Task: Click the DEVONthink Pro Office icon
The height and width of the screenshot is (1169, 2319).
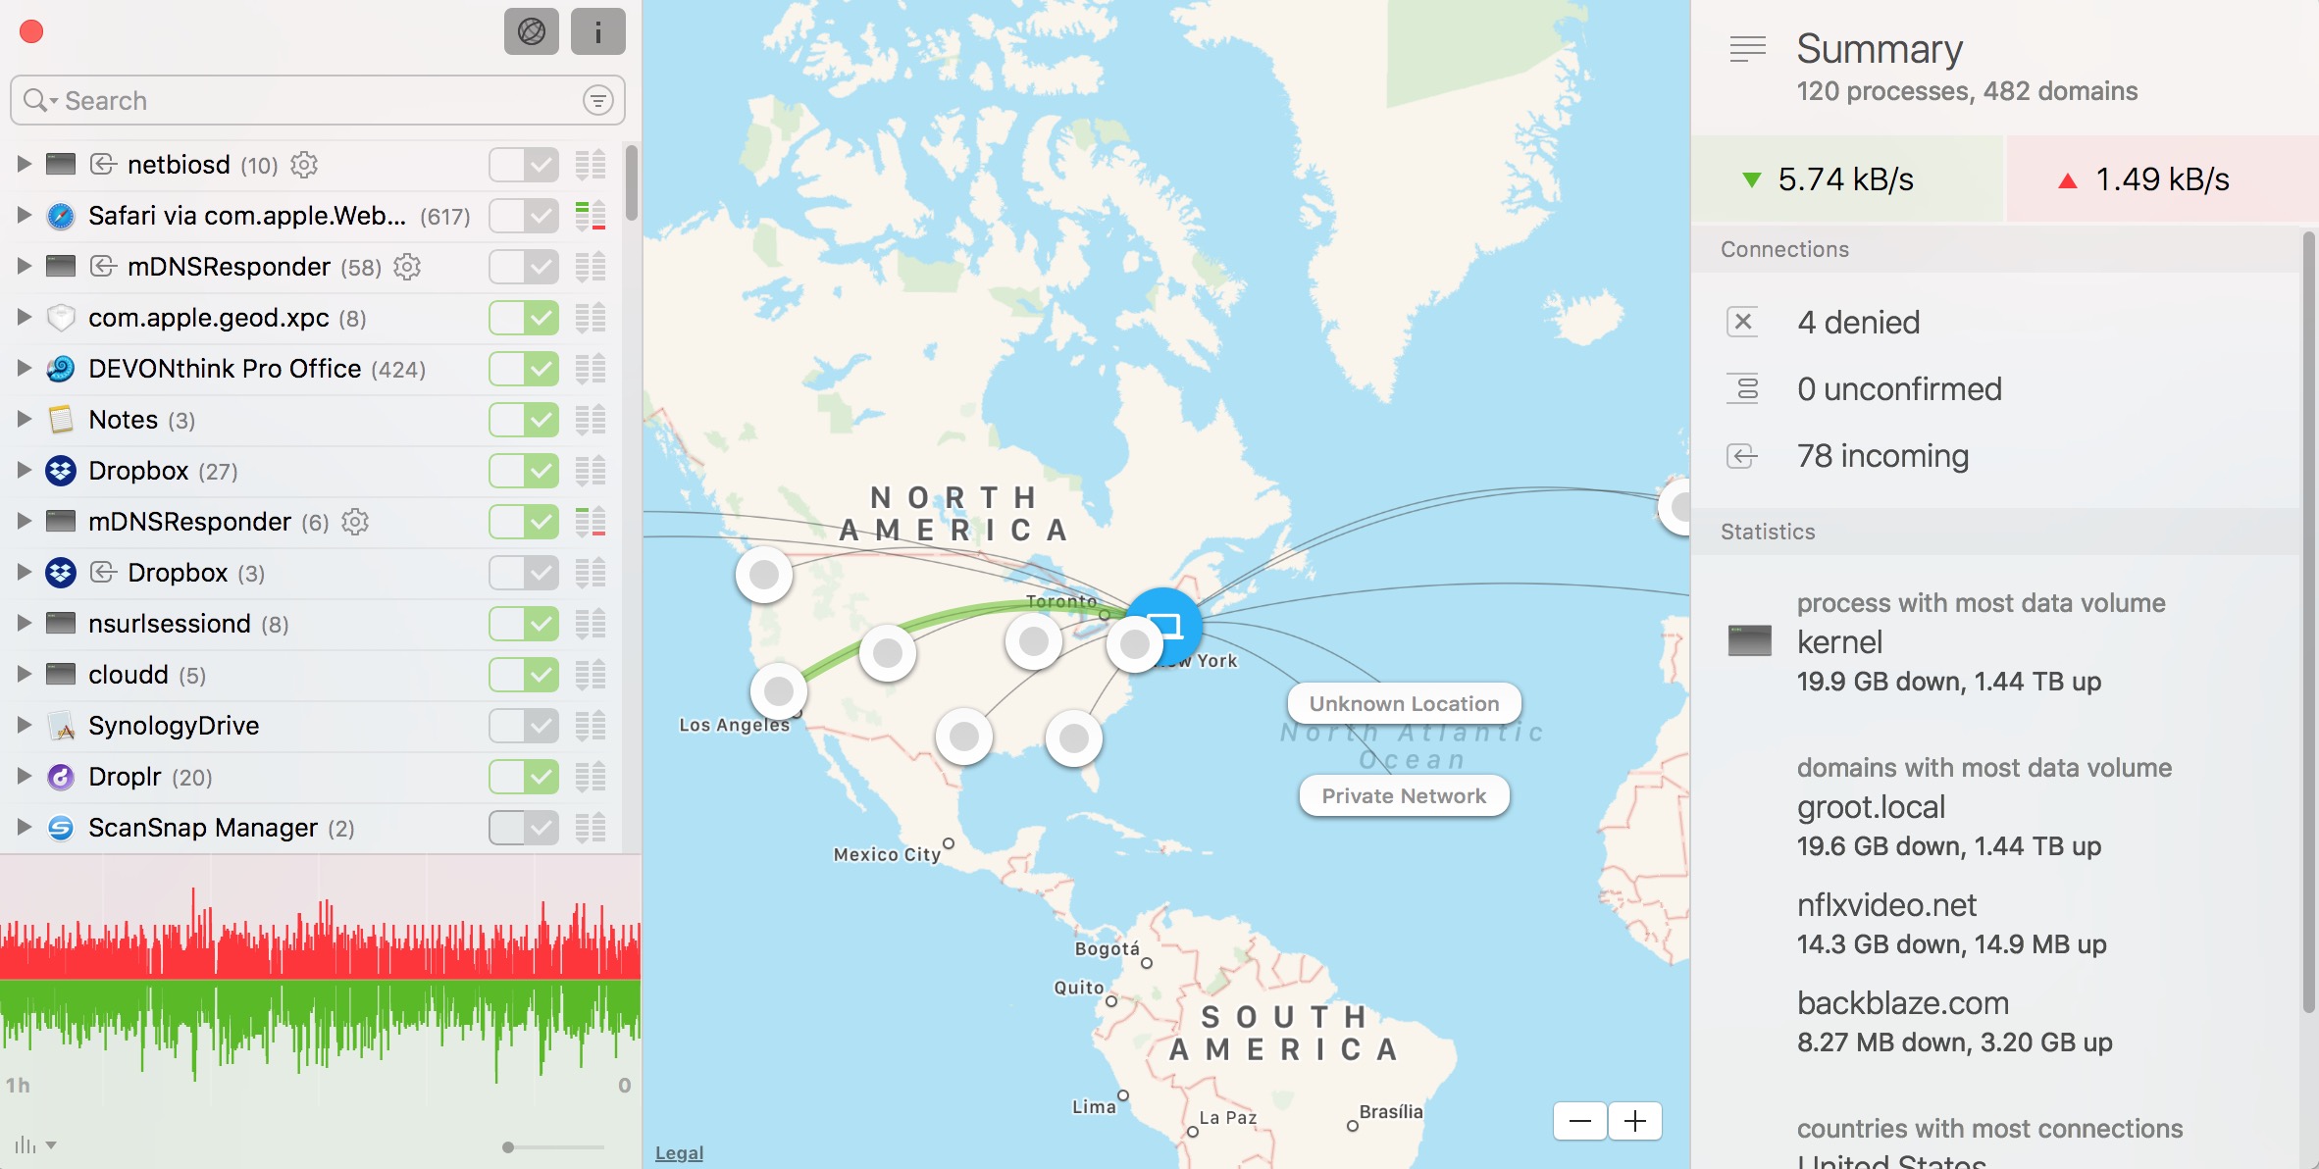Action: point(60,367)
